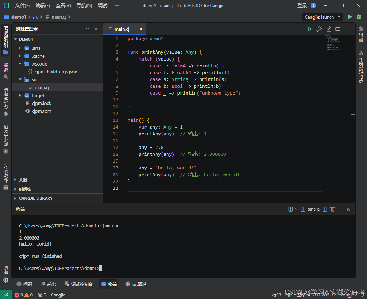Open the Search sidebar panel
The image size is (367, 299).
pos(6,71)
